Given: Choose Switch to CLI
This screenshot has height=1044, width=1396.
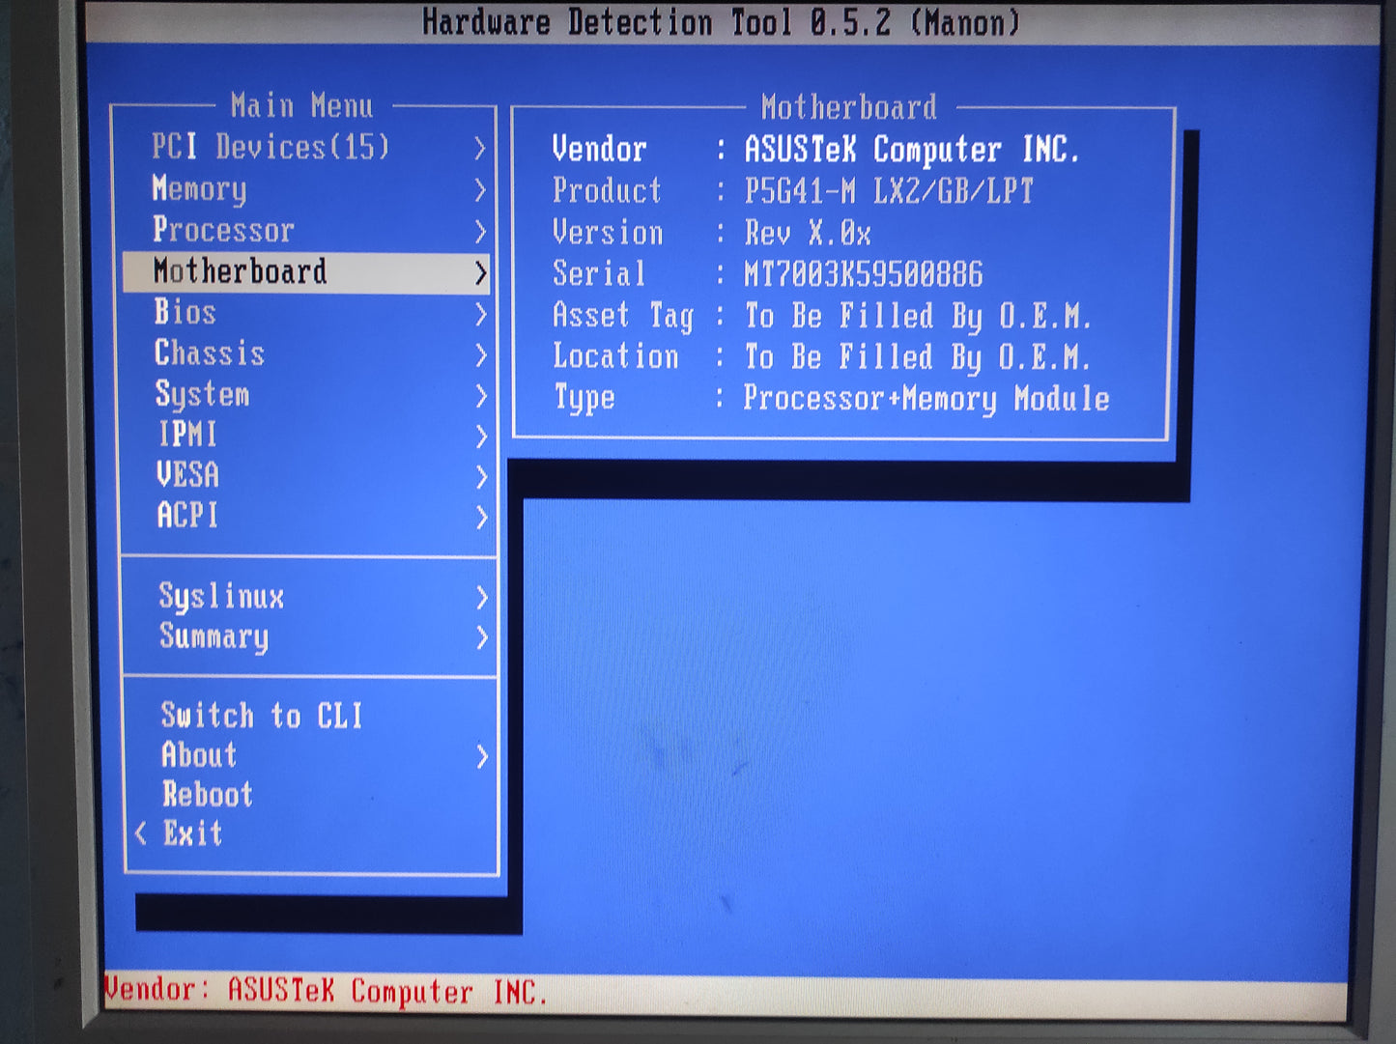Looking at the screenshot, I should pyautogui.click(x=261, y=716).
